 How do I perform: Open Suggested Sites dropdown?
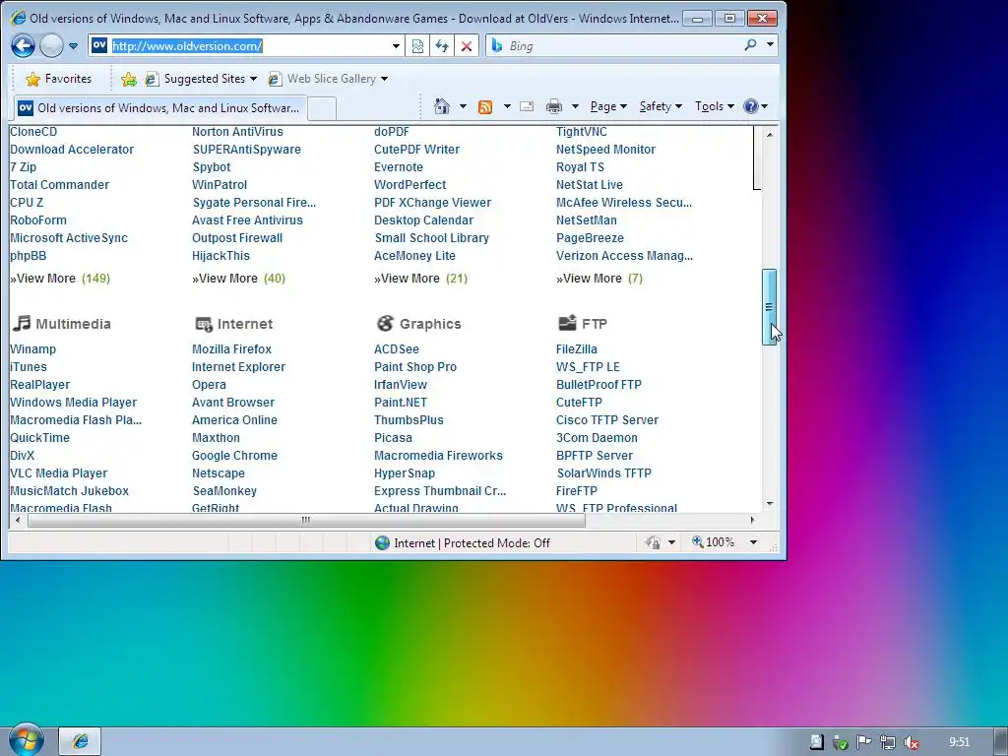coord(201,79)
